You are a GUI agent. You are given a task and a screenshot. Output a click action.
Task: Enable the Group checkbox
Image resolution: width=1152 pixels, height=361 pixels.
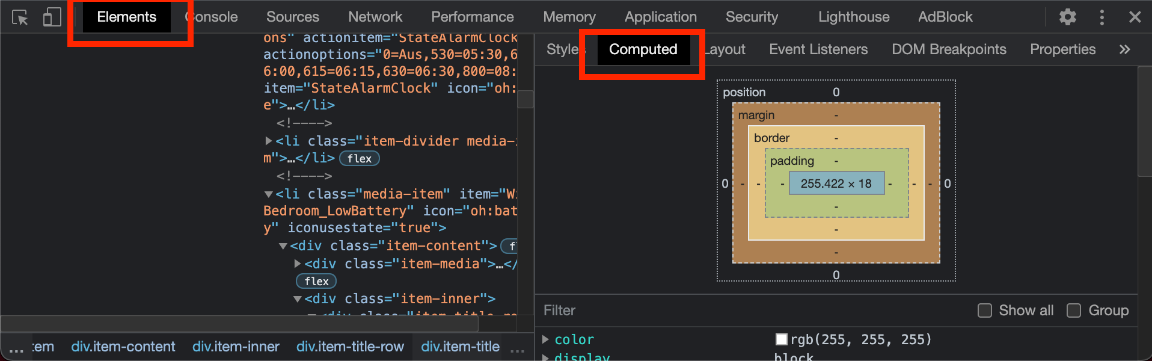coord(1073,310)
